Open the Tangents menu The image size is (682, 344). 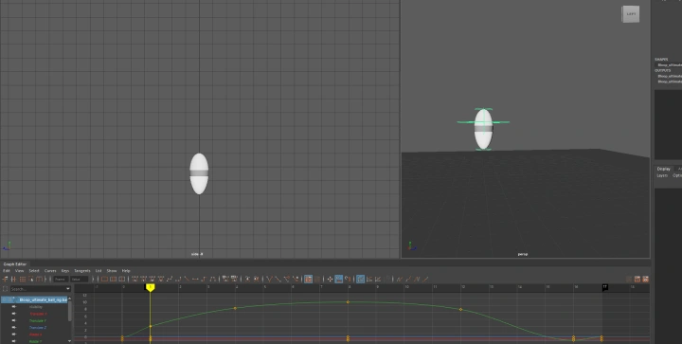click(x=82, y=271)
